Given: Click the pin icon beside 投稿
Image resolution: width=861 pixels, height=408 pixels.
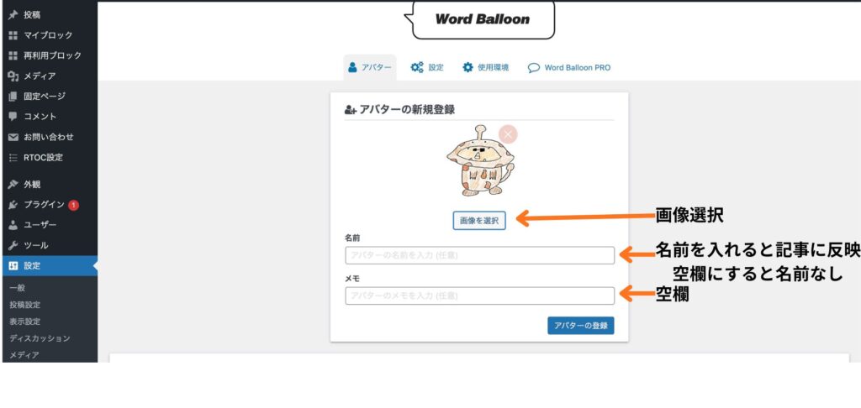Looking at the screenshot, I should [x=13, y=15].
